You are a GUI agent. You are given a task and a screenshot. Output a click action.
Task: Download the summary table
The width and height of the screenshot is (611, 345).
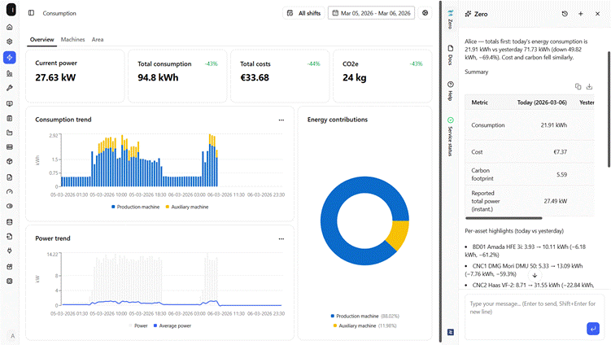(590, 86)
